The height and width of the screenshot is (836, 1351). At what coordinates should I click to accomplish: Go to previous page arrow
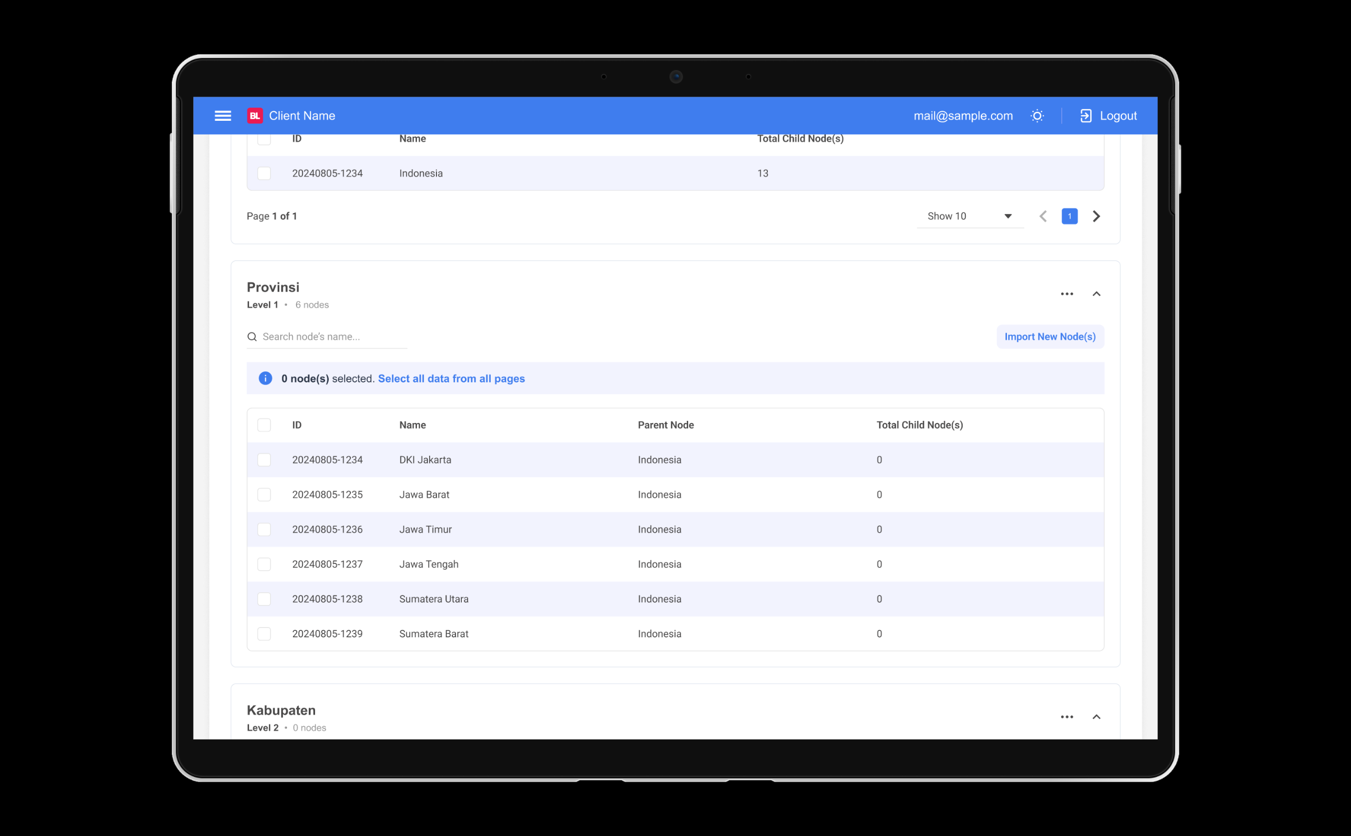coord(1043,216)
